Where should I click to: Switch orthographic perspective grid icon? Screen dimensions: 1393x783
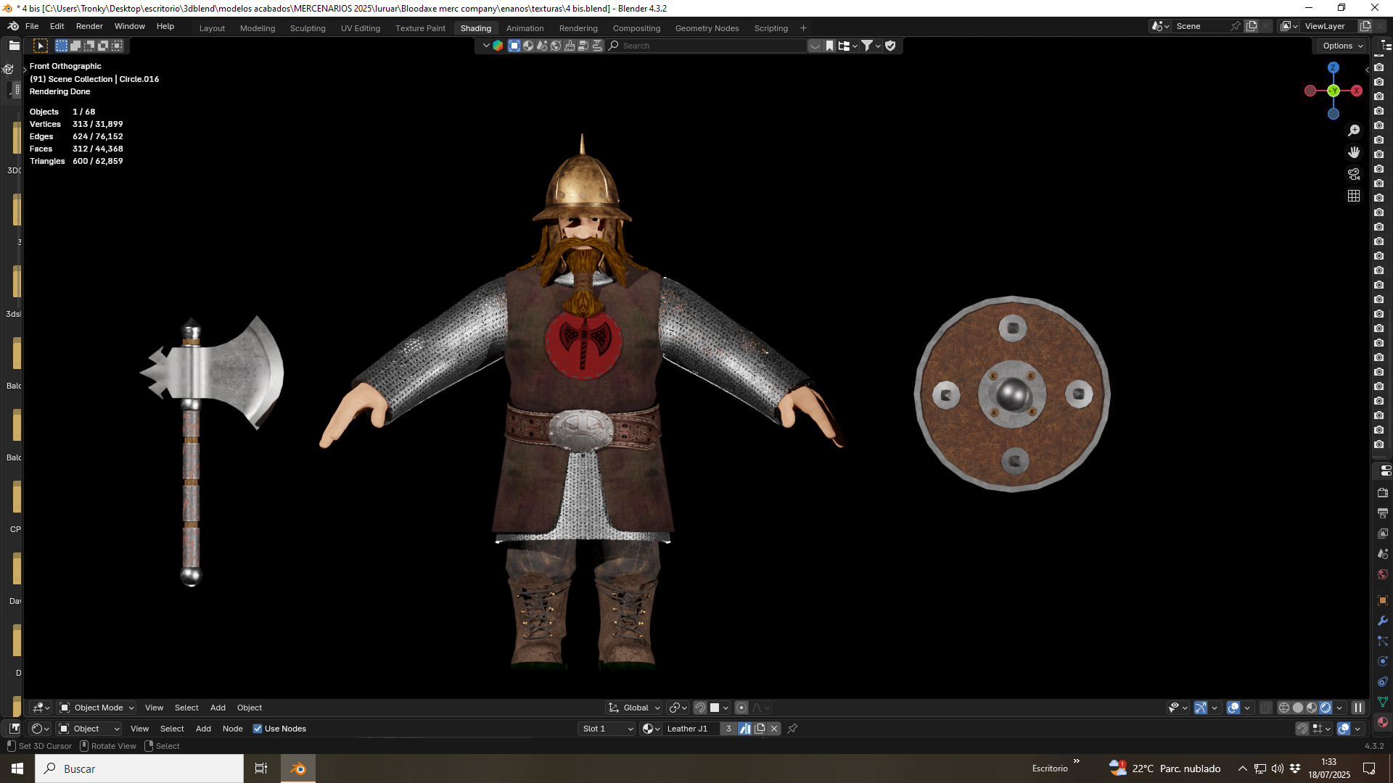pos(1354,196)
